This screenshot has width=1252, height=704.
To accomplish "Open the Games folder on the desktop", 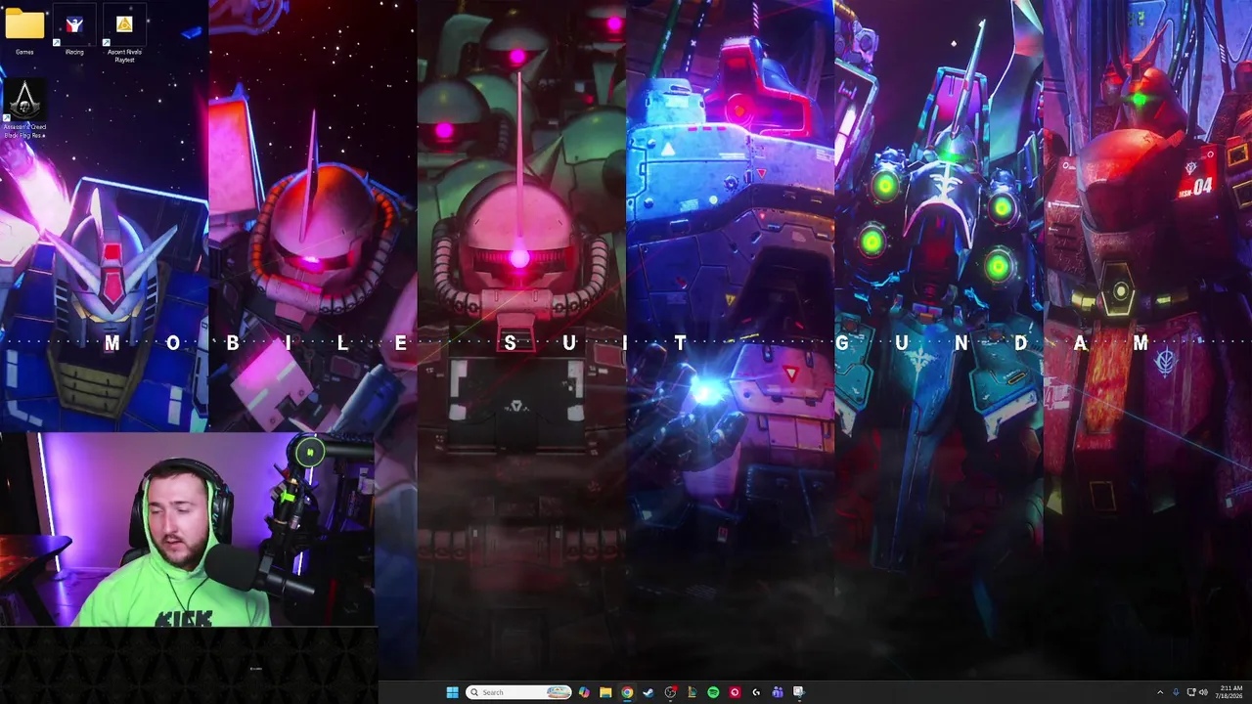I will [x=24, y=30].
